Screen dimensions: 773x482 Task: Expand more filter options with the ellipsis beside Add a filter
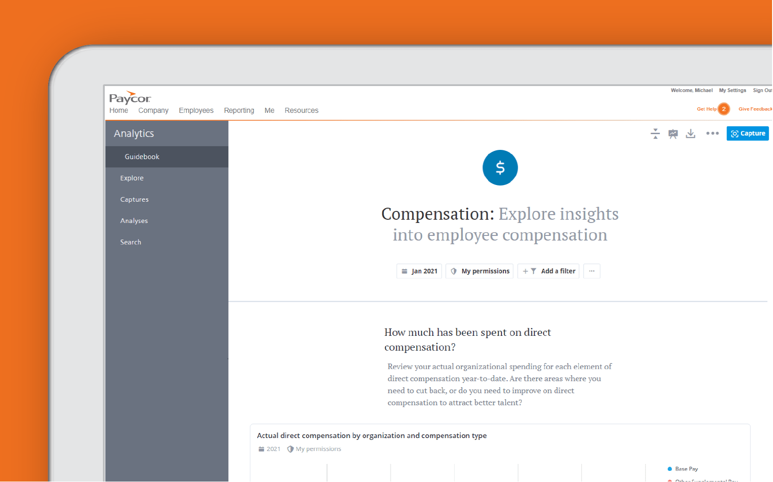pos(592,271)
